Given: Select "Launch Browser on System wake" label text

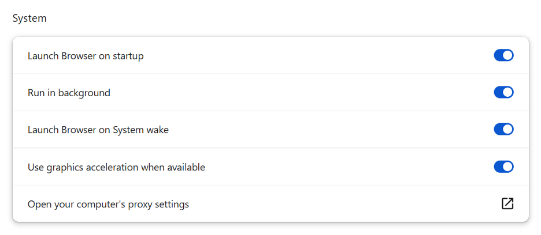Looking at the screenshot, I should coord(98,130).
